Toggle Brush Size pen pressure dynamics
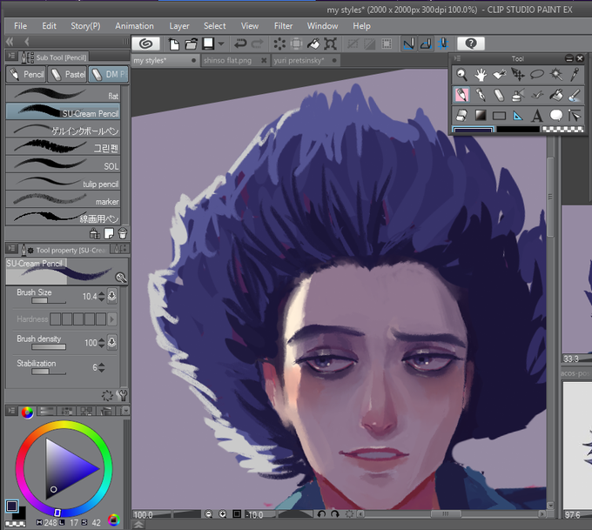 111,296
